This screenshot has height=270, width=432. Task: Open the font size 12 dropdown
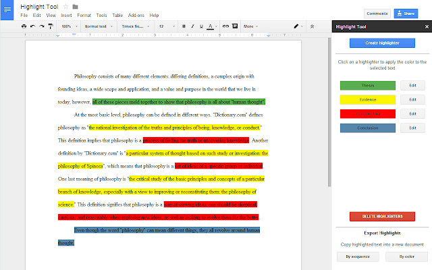pos(167,26)
